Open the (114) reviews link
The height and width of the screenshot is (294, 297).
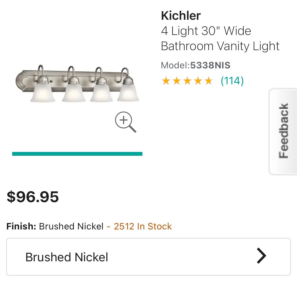232,81
